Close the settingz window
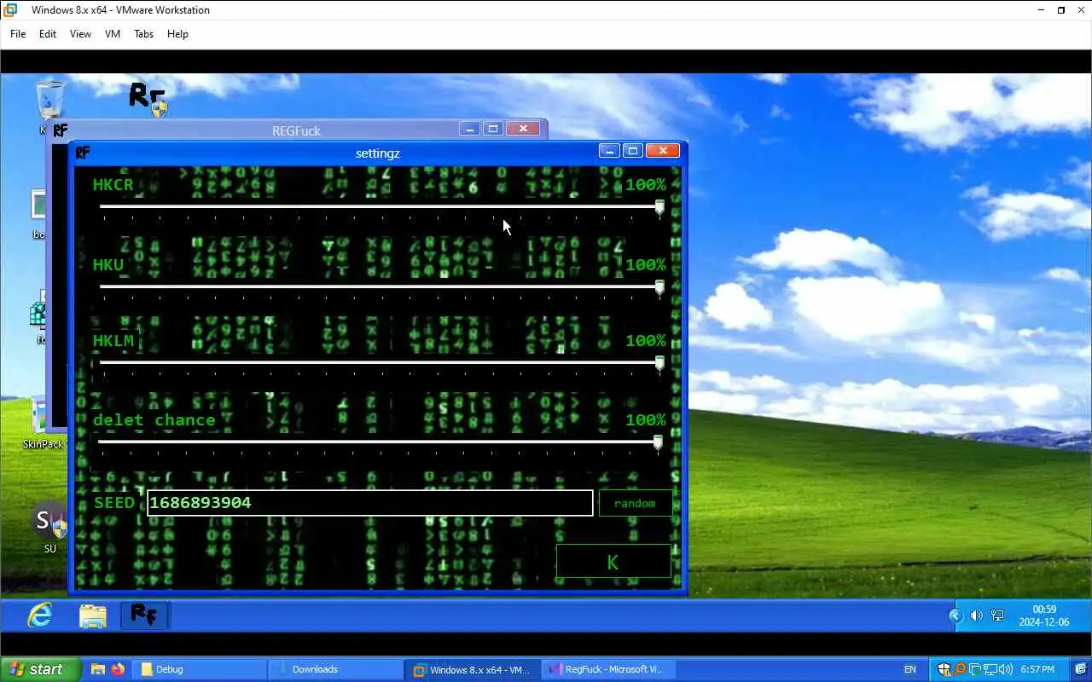The image size is (1092, 682). point(663,151)
